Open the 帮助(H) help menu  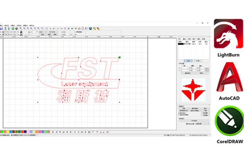pos(32,25)
